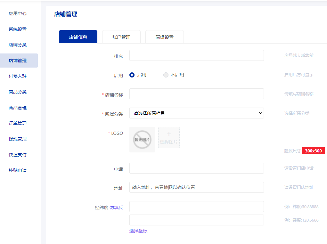Image resolution: width=327 pixels, height=244 pixels.
Task: Open the 所属分类 category dropdown
Action: (x=196, y=113)
